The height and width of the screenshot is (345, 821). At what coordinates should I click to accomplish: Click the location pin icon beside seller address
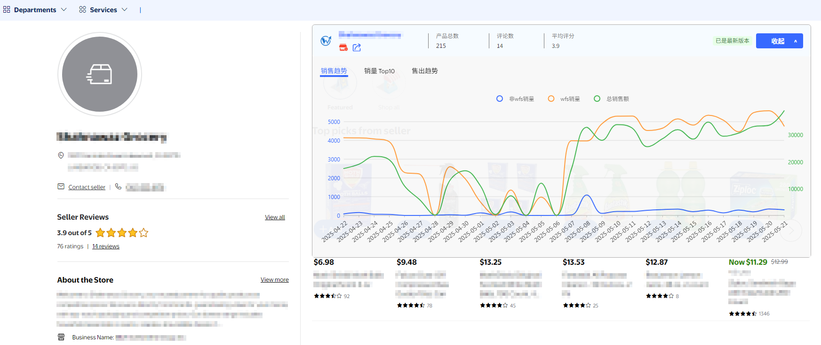61,155
